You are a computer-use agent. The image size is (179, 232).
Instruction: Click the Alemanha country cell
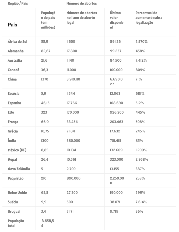pos(16,51)
